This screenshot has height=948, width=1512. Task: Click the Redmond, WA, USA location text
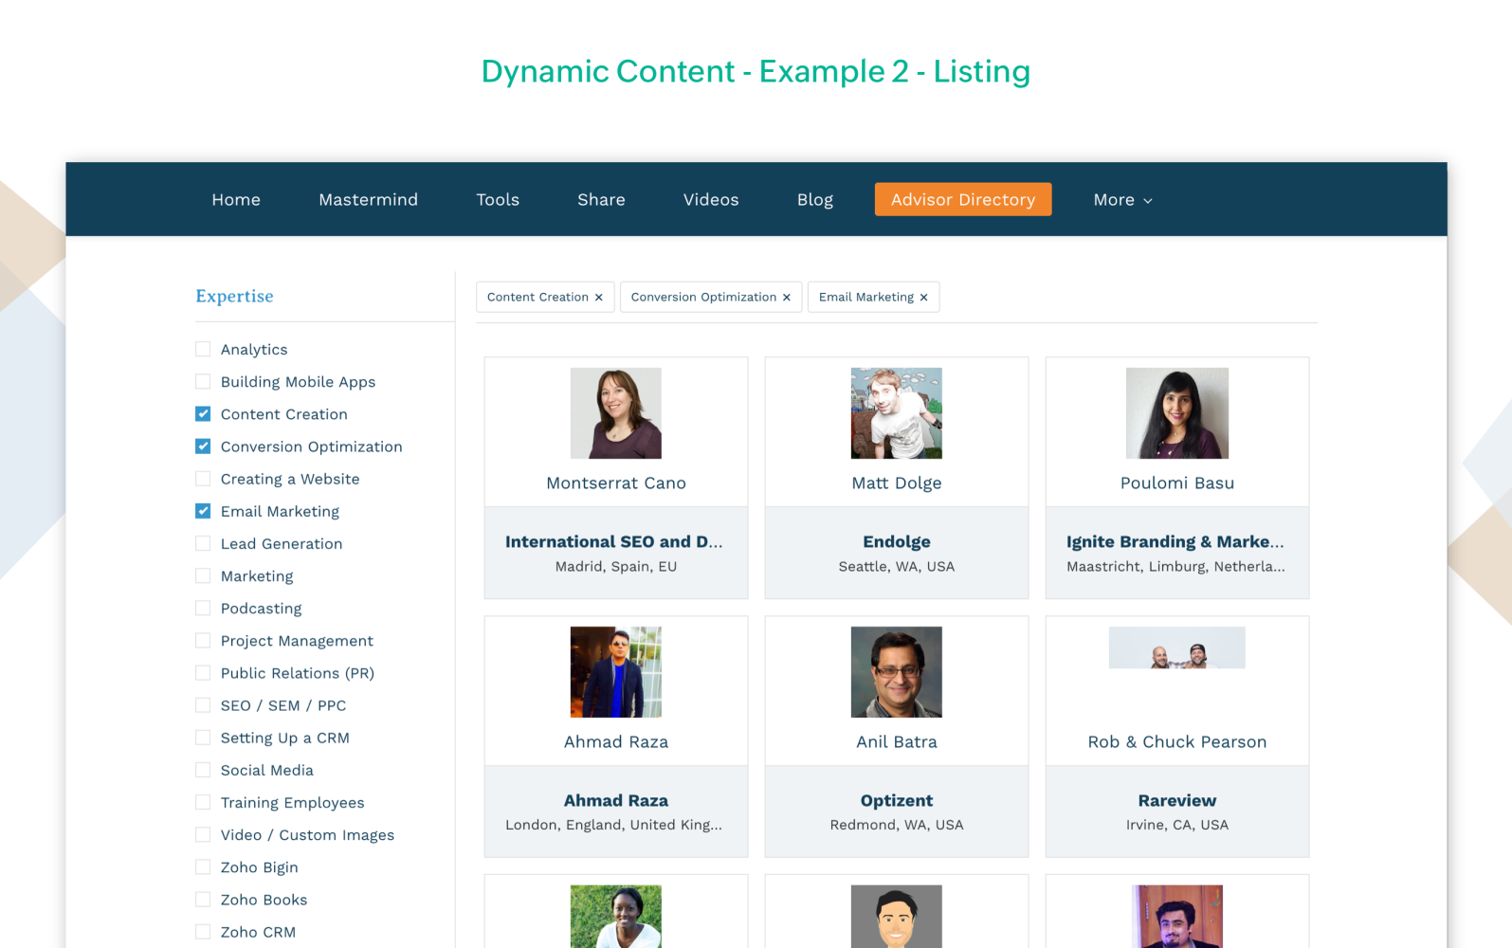pyautogui.click(x=897, y=825)
